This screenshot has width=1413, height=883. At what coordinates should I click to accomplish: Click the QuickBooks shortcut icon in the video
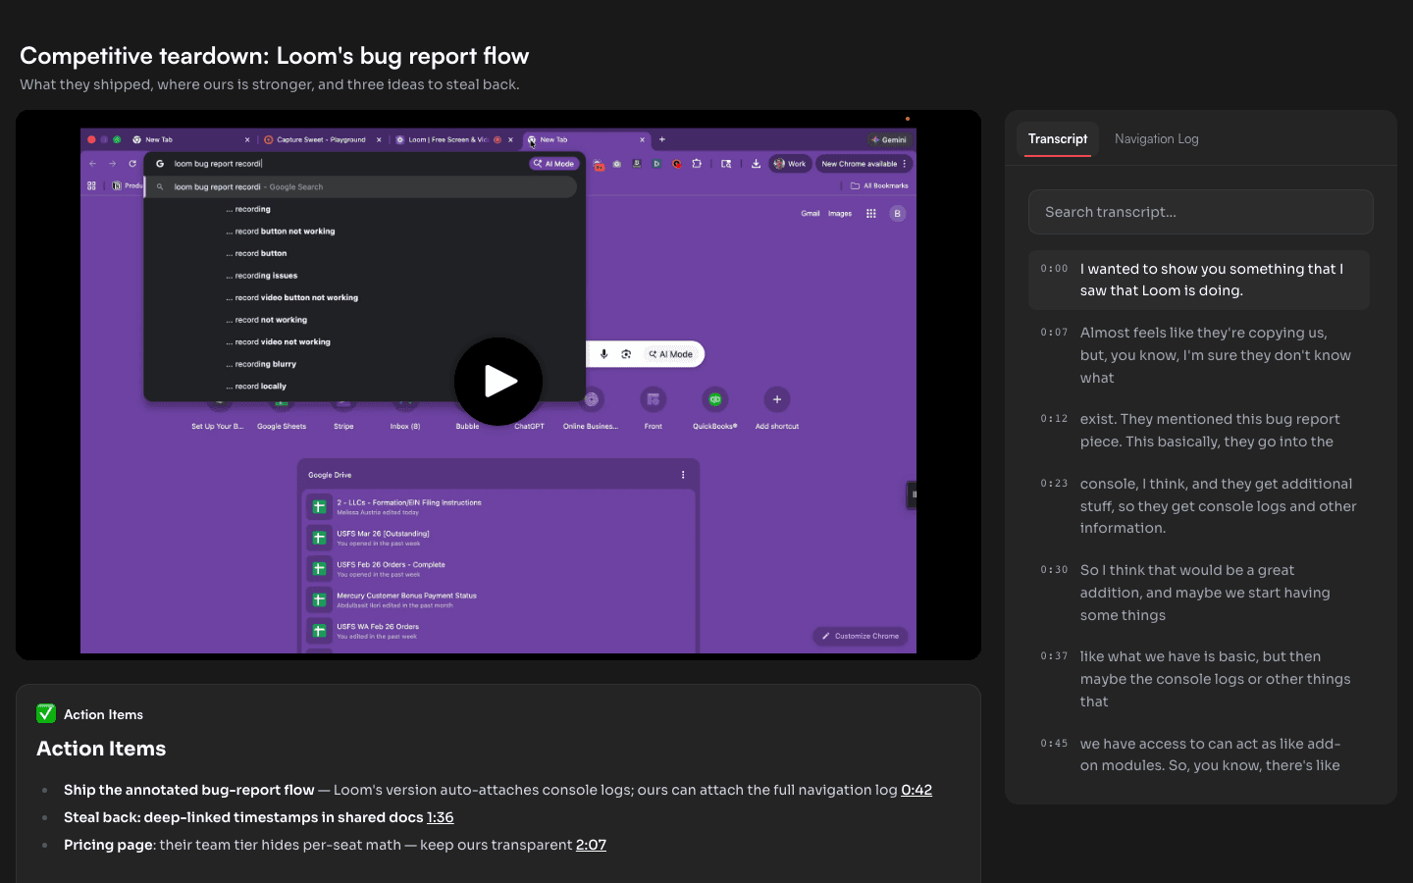pos(715,399)
